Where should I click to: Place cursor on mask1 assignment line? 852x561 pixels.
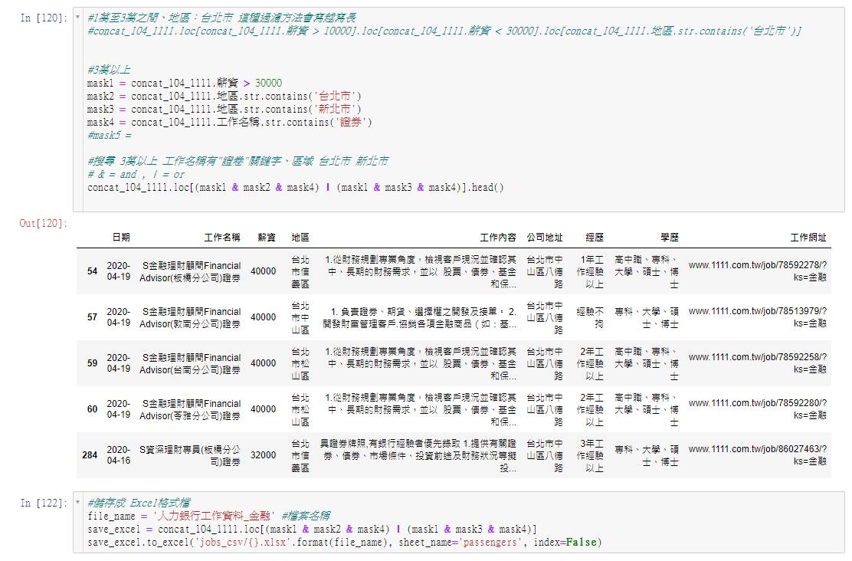coord(184,83)
